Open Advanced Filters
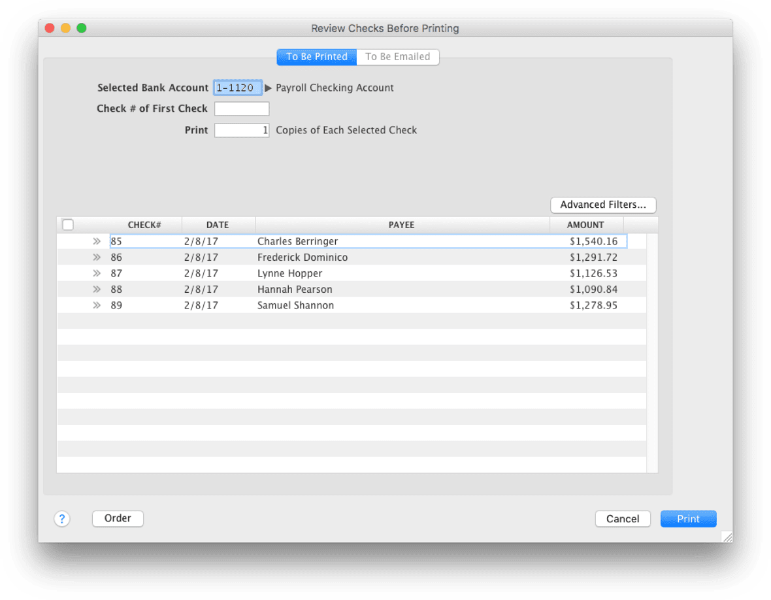 point(602,205)
